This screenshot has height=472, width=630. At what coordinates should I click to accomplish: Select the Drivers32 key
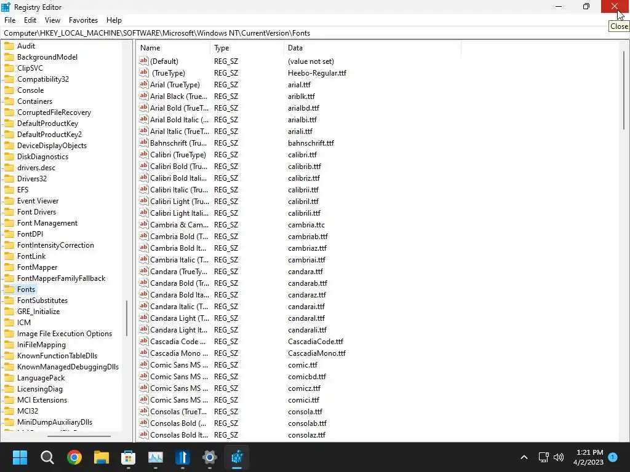[32, 179]
